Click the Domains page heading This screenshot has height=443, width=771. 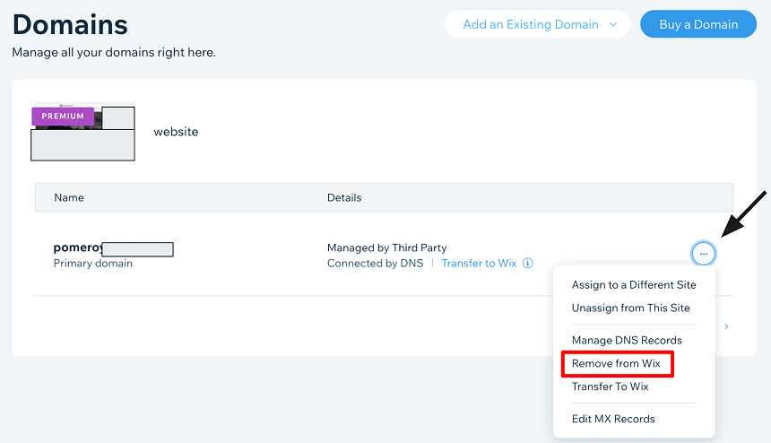[x=70, y=24]
